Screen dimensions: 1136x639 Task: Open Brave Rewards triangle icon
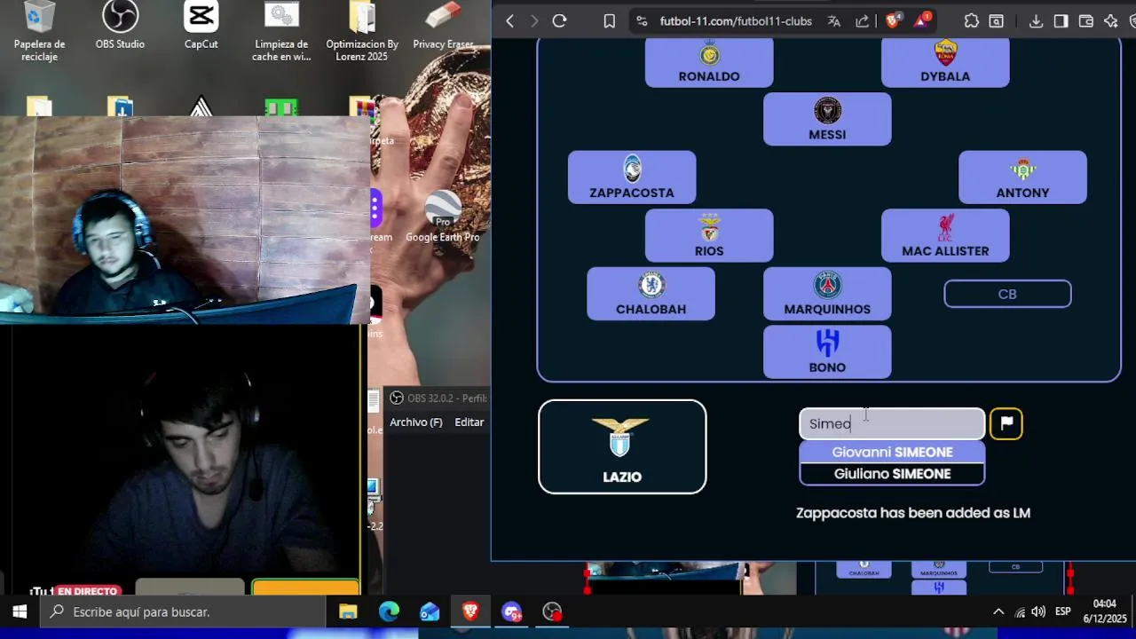[x=922, y=20]
